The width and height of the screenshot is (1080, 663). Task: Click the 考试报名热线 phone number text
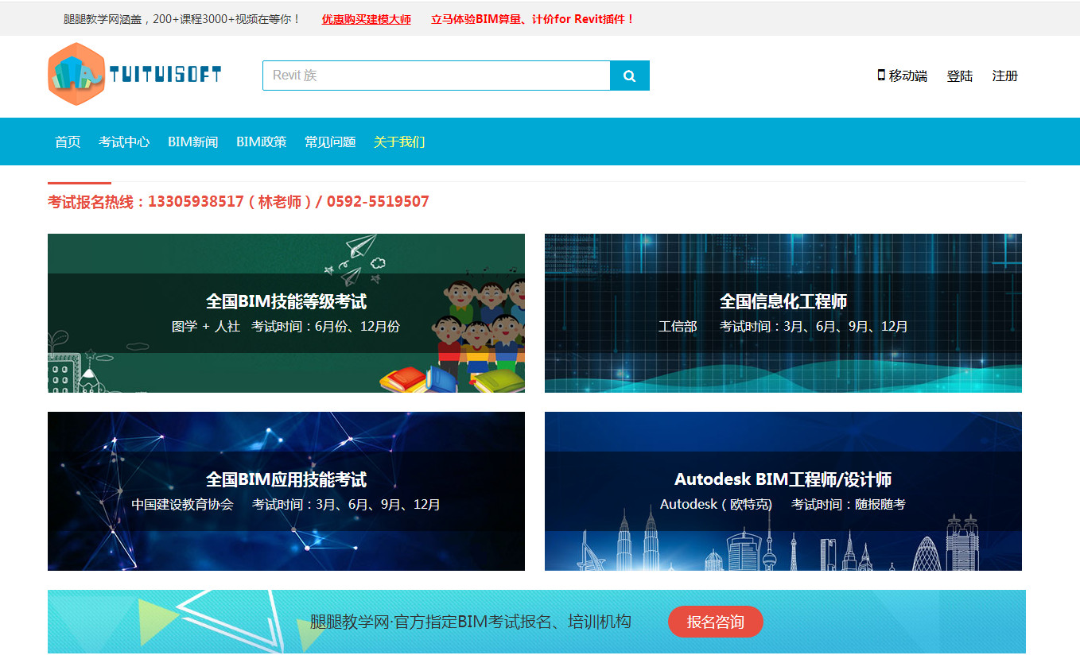tap(239, 202)
